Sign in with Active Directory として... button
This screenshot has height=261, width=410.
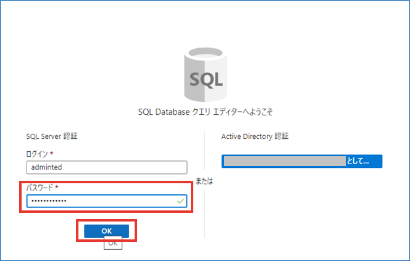click(302, 161)
